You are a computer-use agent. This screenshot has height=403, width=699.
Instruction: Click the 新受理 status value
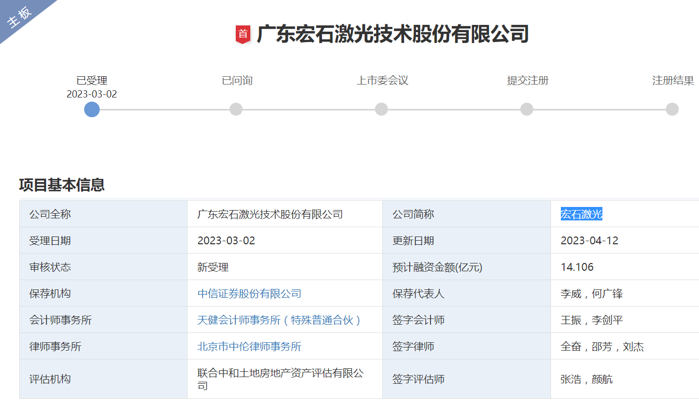pos(213,267)
